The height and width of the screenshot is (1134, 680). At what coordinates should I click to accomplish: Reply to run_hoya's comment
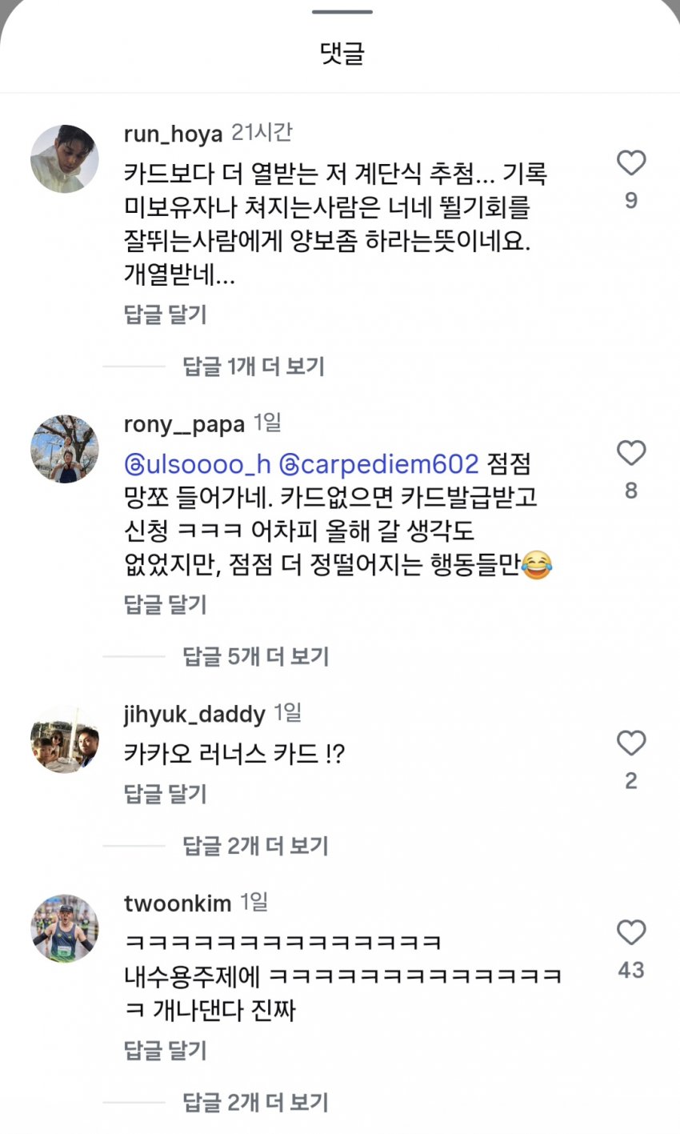pos(166,315)
